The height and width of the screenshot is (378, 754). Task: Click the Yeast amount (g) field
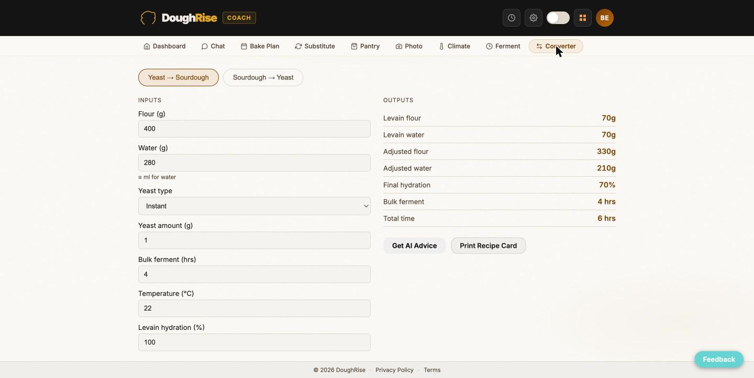pyautogui.click(x=254, y=240)
